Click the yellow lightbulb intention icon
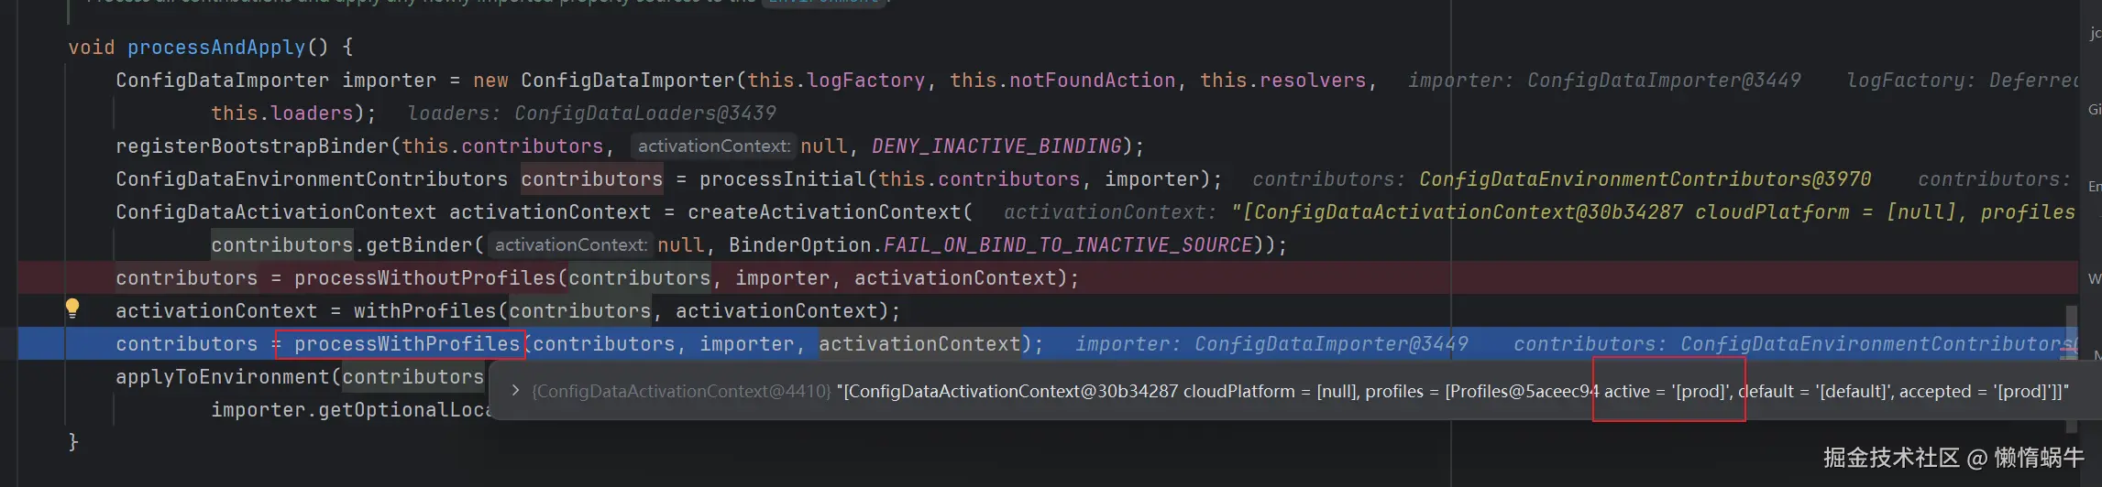2102x487 pixels. click(x=72, y=308)
